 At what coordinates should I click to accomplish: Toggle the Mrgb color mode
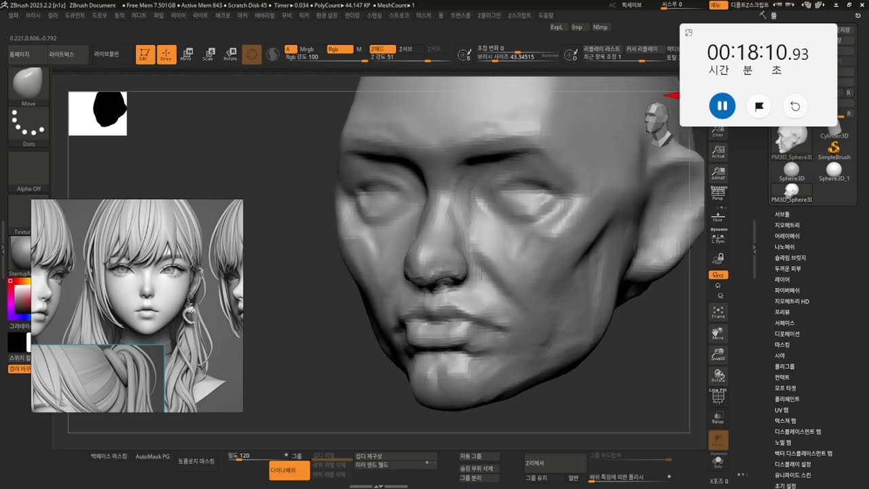pyautogui.click(x=307, y=49)
